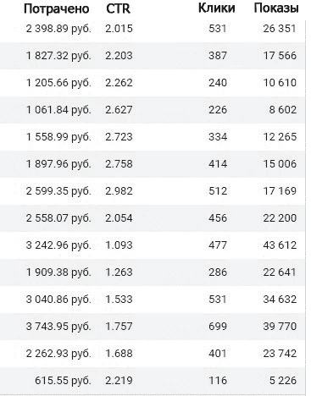Image resolution: width=311 pixels, height=396 pixels.
Task: Select the row with CTR 2.203
Action: pyautogui.click(x=153, y=56)
